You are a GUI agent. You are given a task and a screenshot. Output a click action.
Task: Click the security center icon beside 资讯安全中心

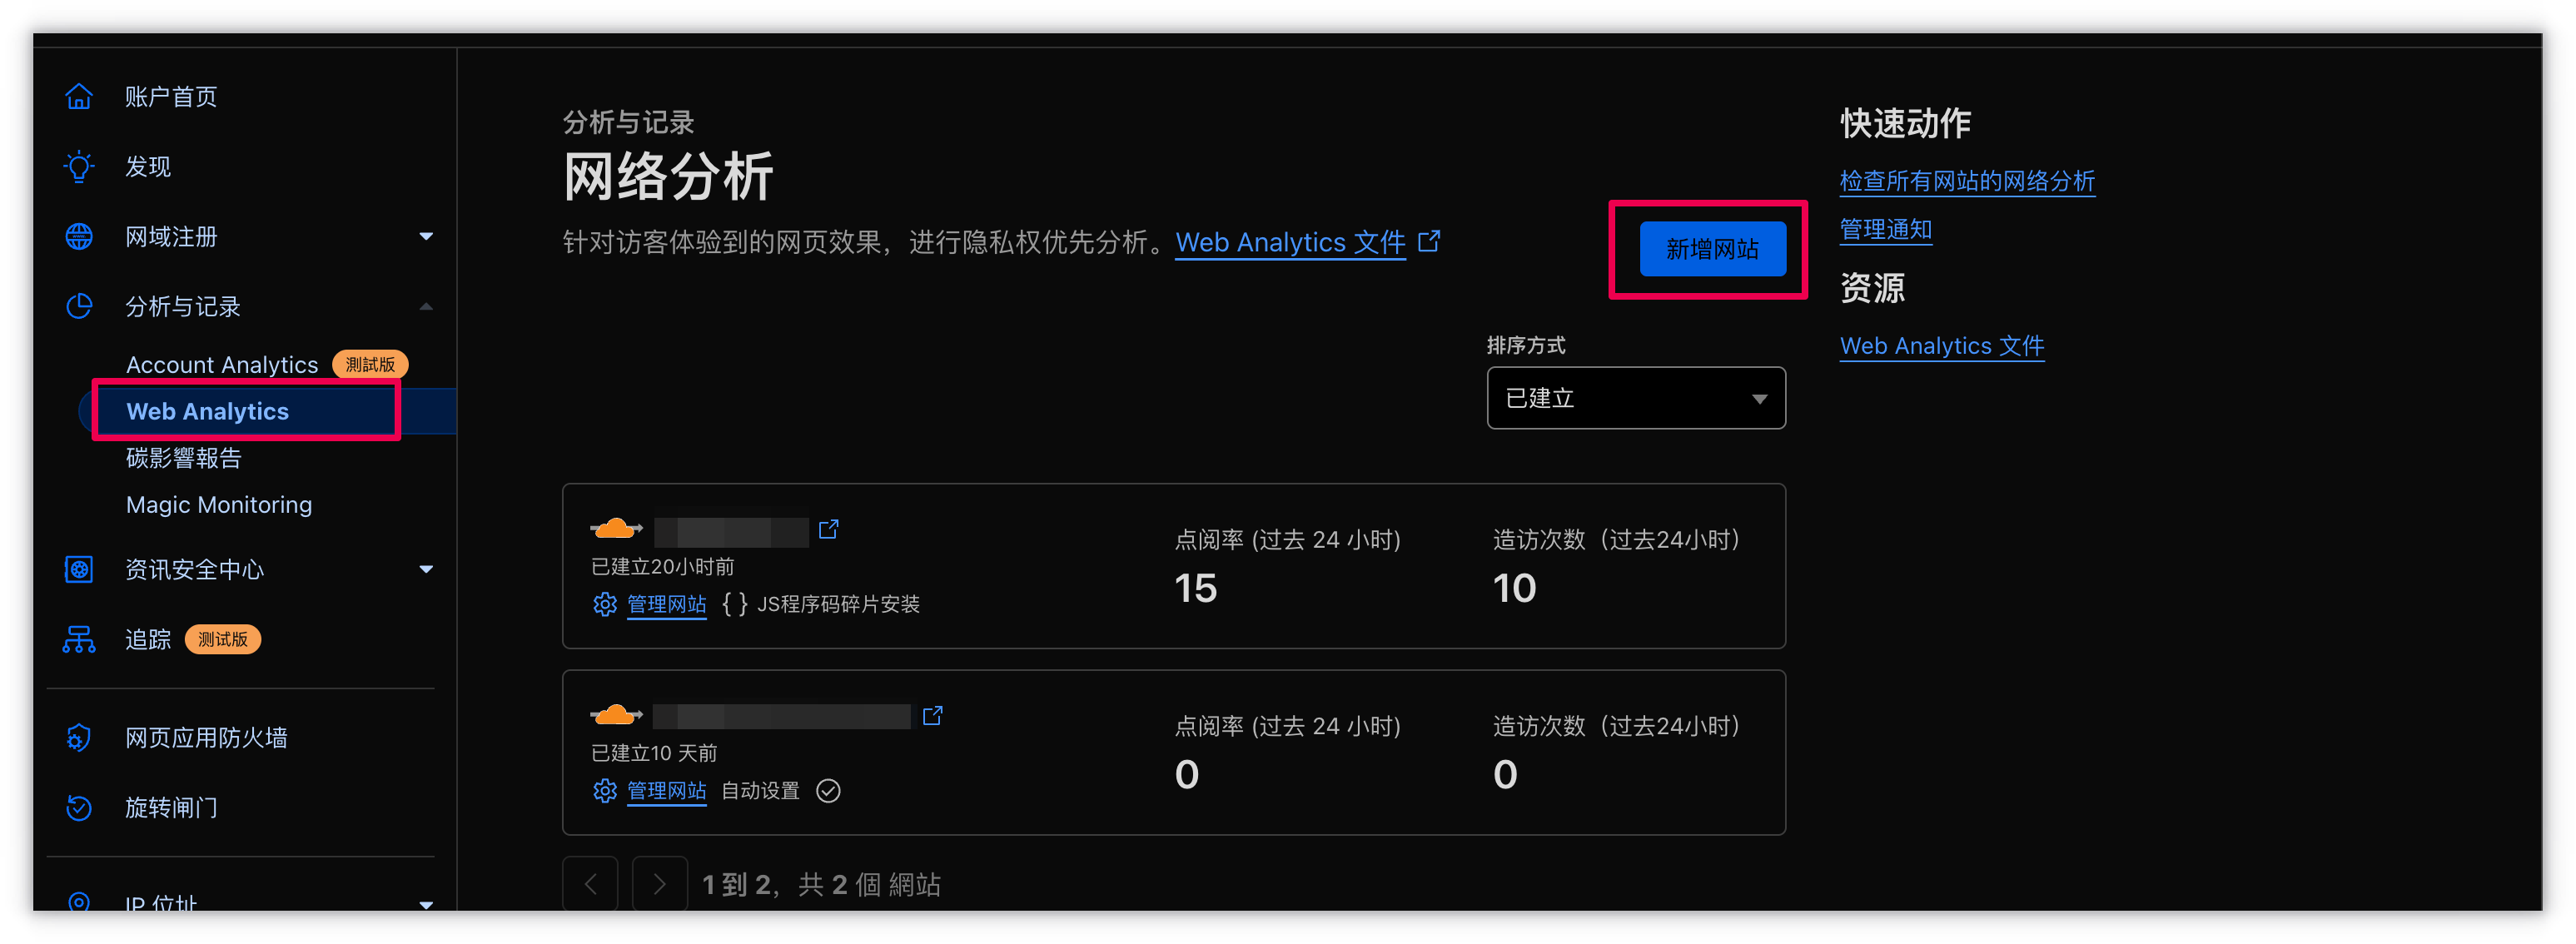pos(79,569)
